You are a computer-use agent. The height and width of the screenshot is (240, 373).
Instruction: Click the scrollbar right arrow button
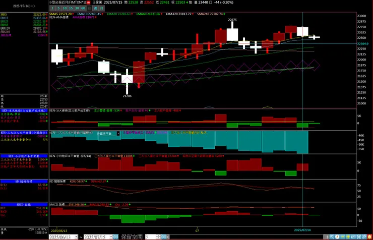(327, 237)
